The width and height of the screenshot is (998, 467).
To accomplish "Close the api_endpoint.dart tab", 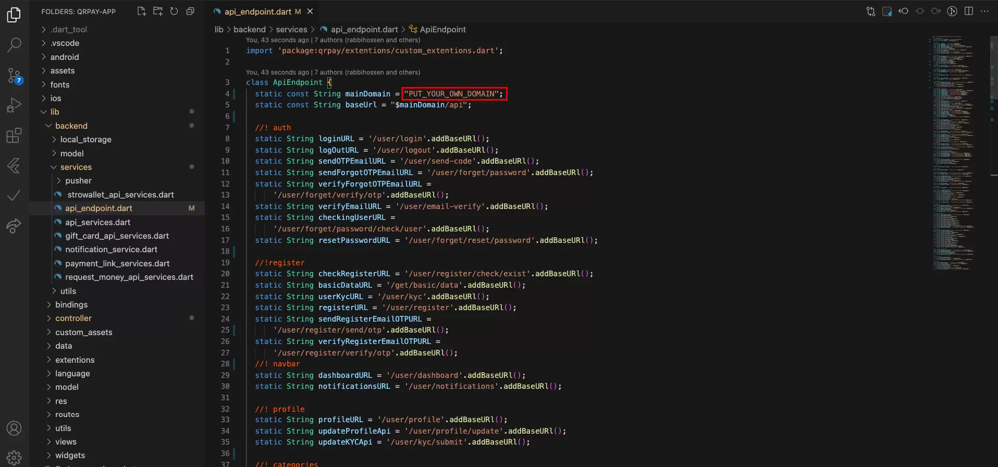I will coord(310,11).
